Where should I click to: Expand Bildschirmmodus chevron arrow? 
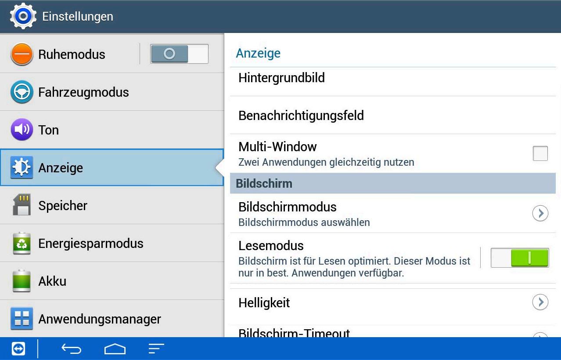click(540, 214)
